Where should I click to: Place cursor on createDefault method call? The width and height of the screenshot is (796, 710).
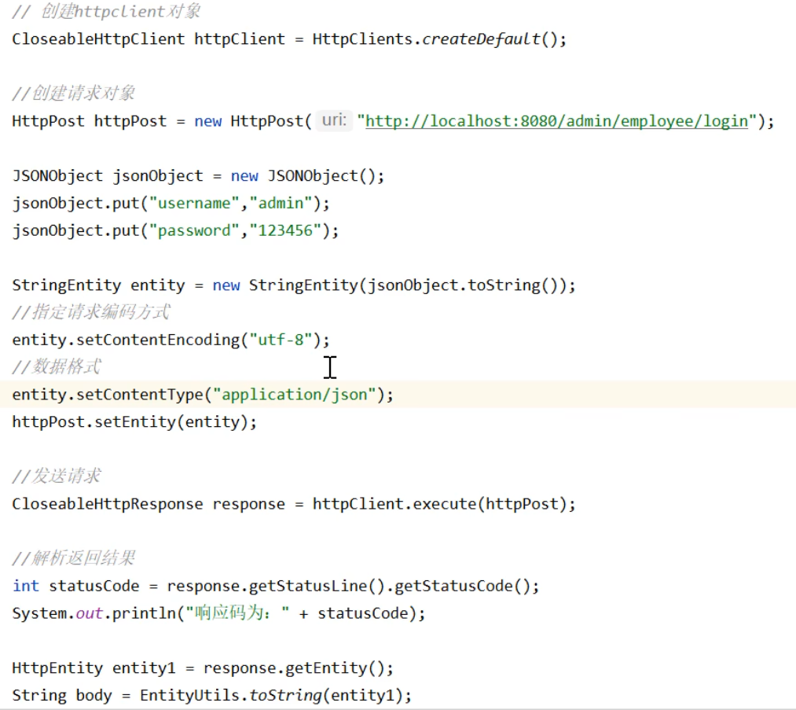481,39
